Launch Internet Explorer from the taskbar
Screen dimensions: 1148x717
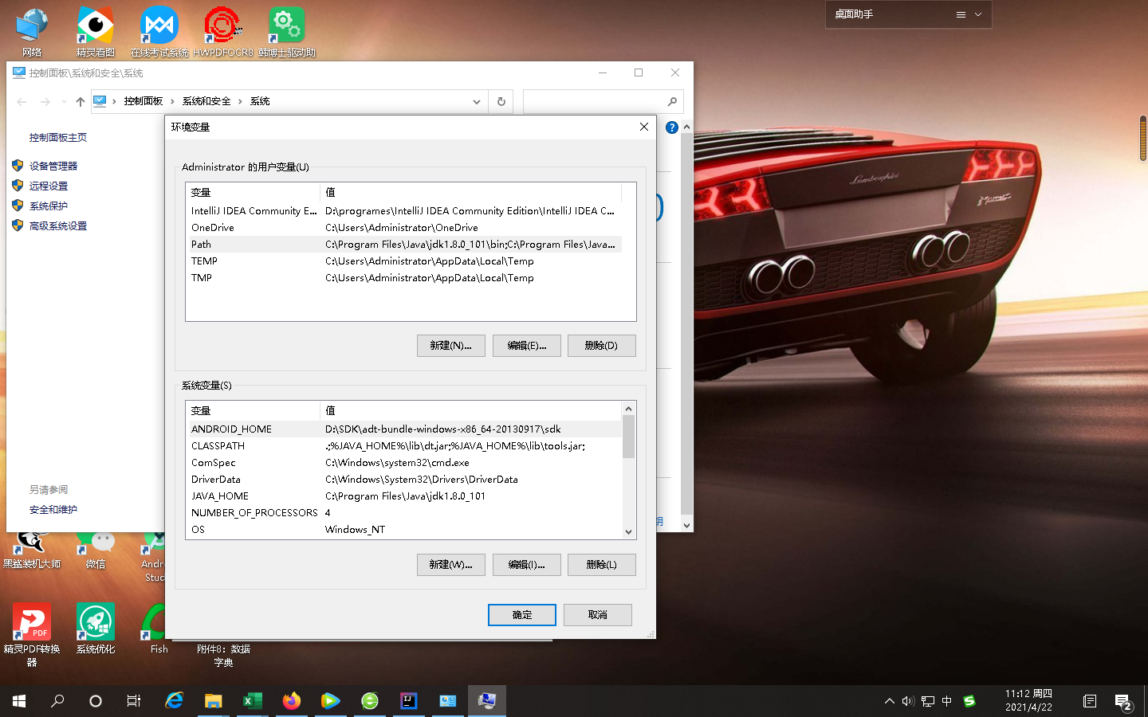tap(174, 701)
